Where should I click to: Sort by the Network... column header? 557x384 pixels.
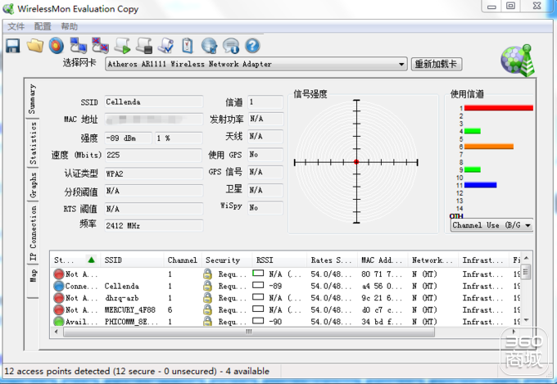(x=432, y=260)
